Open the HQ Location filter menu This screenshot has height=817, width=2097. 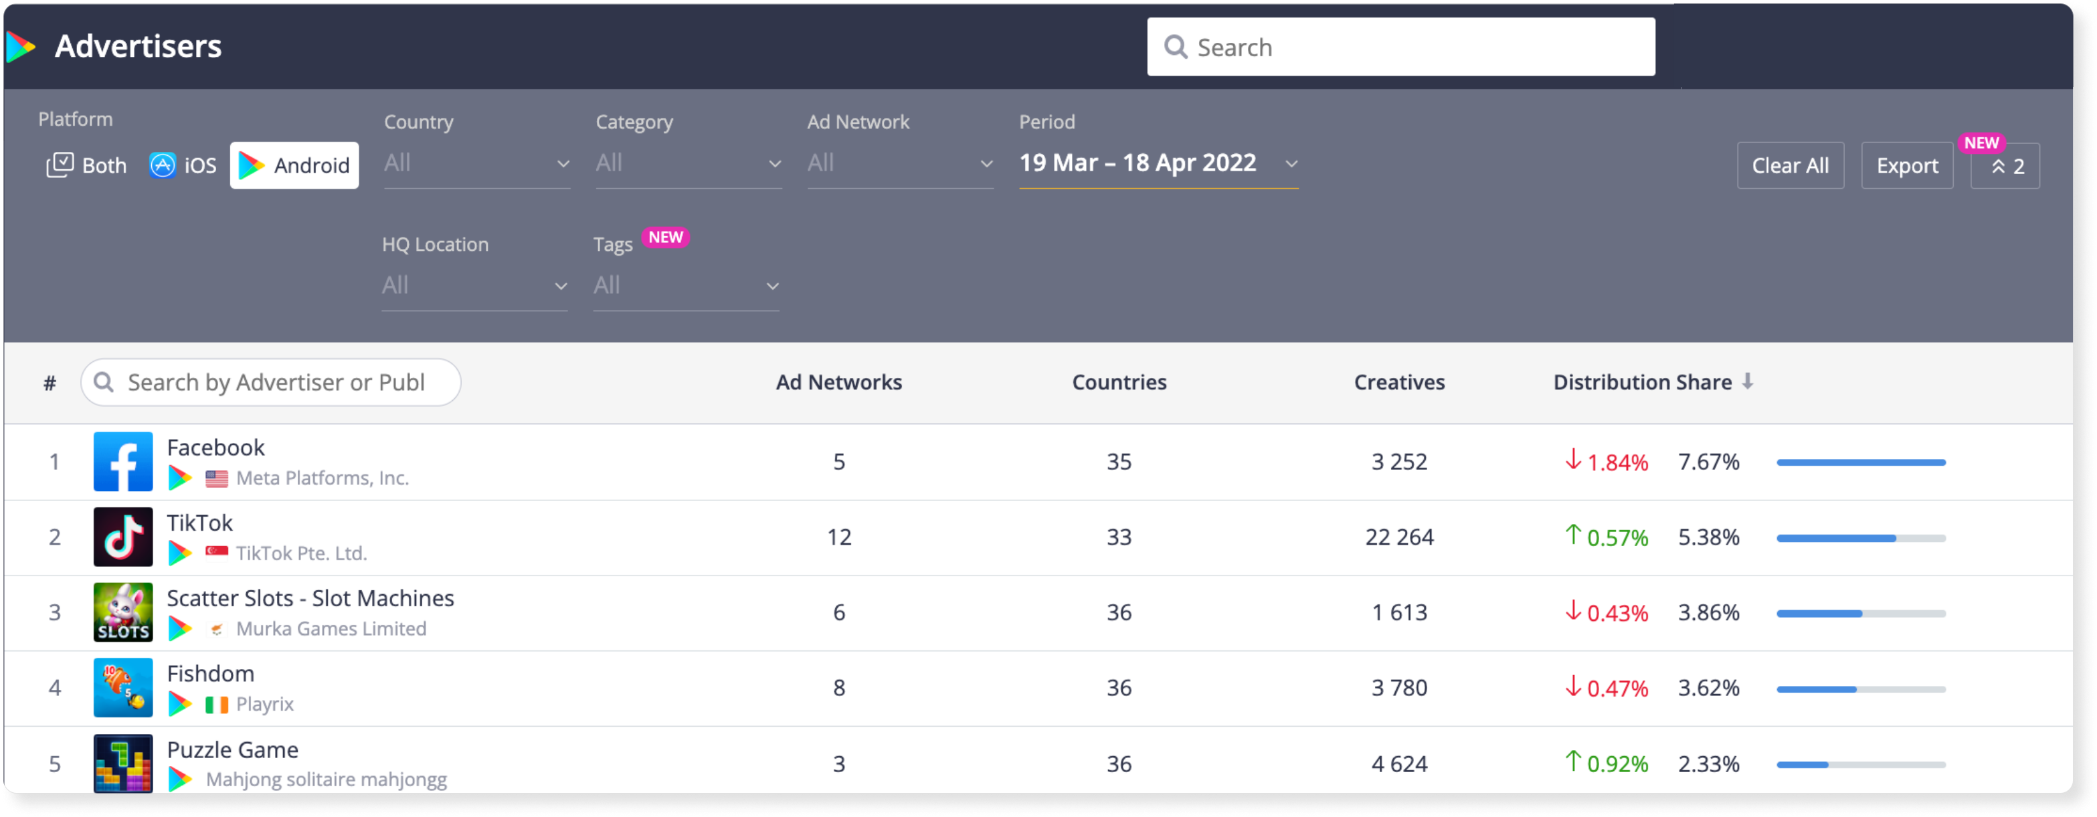coord(475,285)
